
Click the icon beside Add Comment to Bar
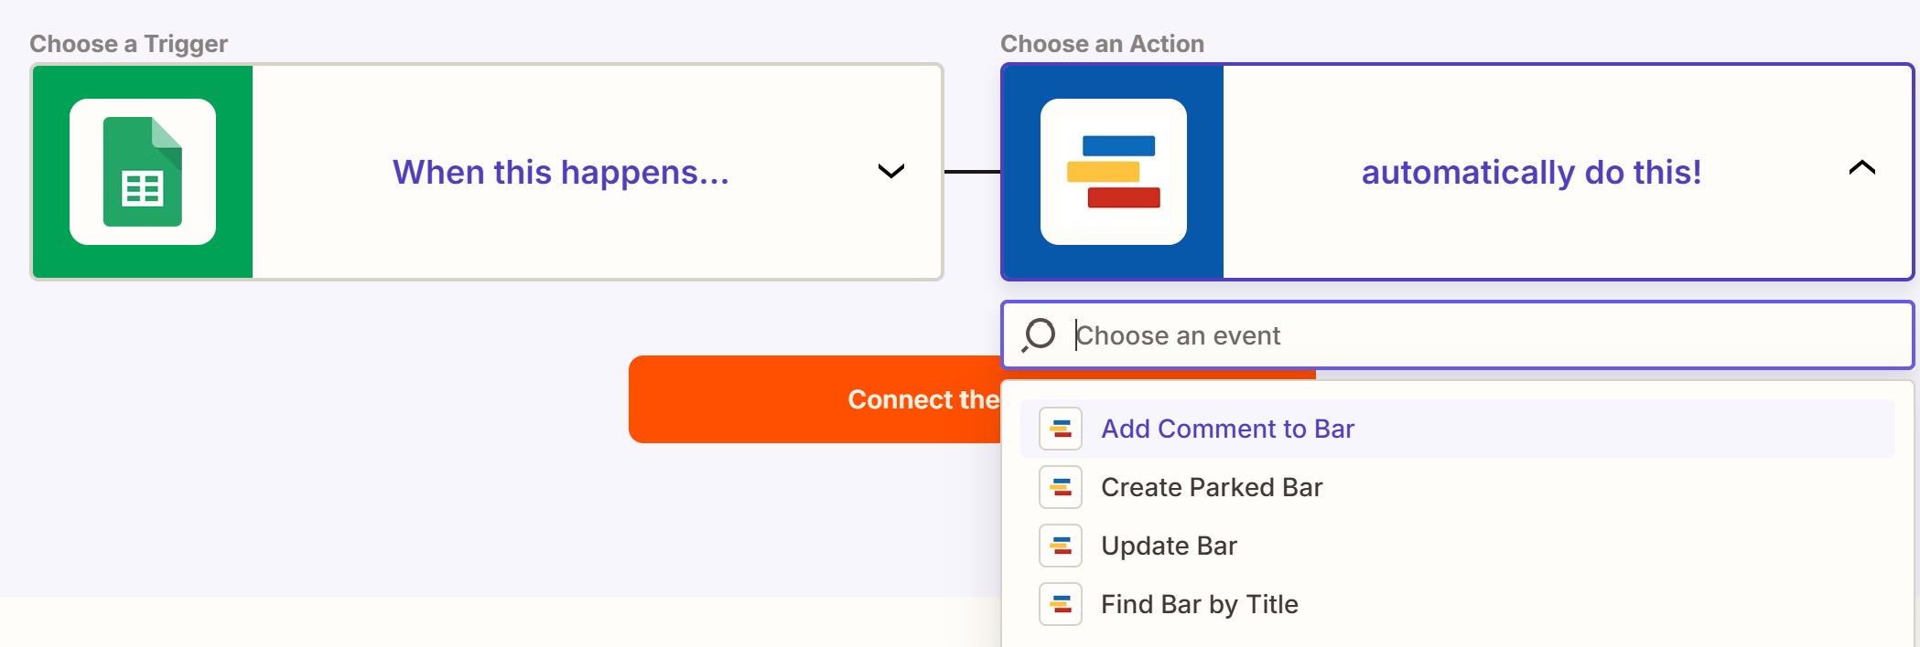click(1061, 429)
